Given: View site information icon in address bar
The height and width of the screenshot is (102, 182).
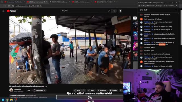Looking at the screenshot, I should coord(13,6).
